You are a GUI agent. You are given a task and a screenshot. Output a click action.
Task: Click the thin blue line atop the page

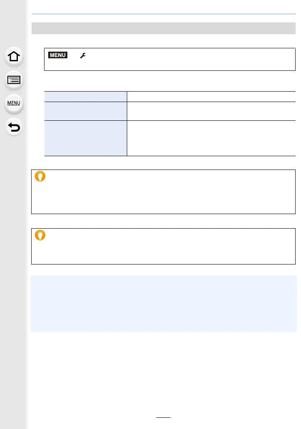163,14
